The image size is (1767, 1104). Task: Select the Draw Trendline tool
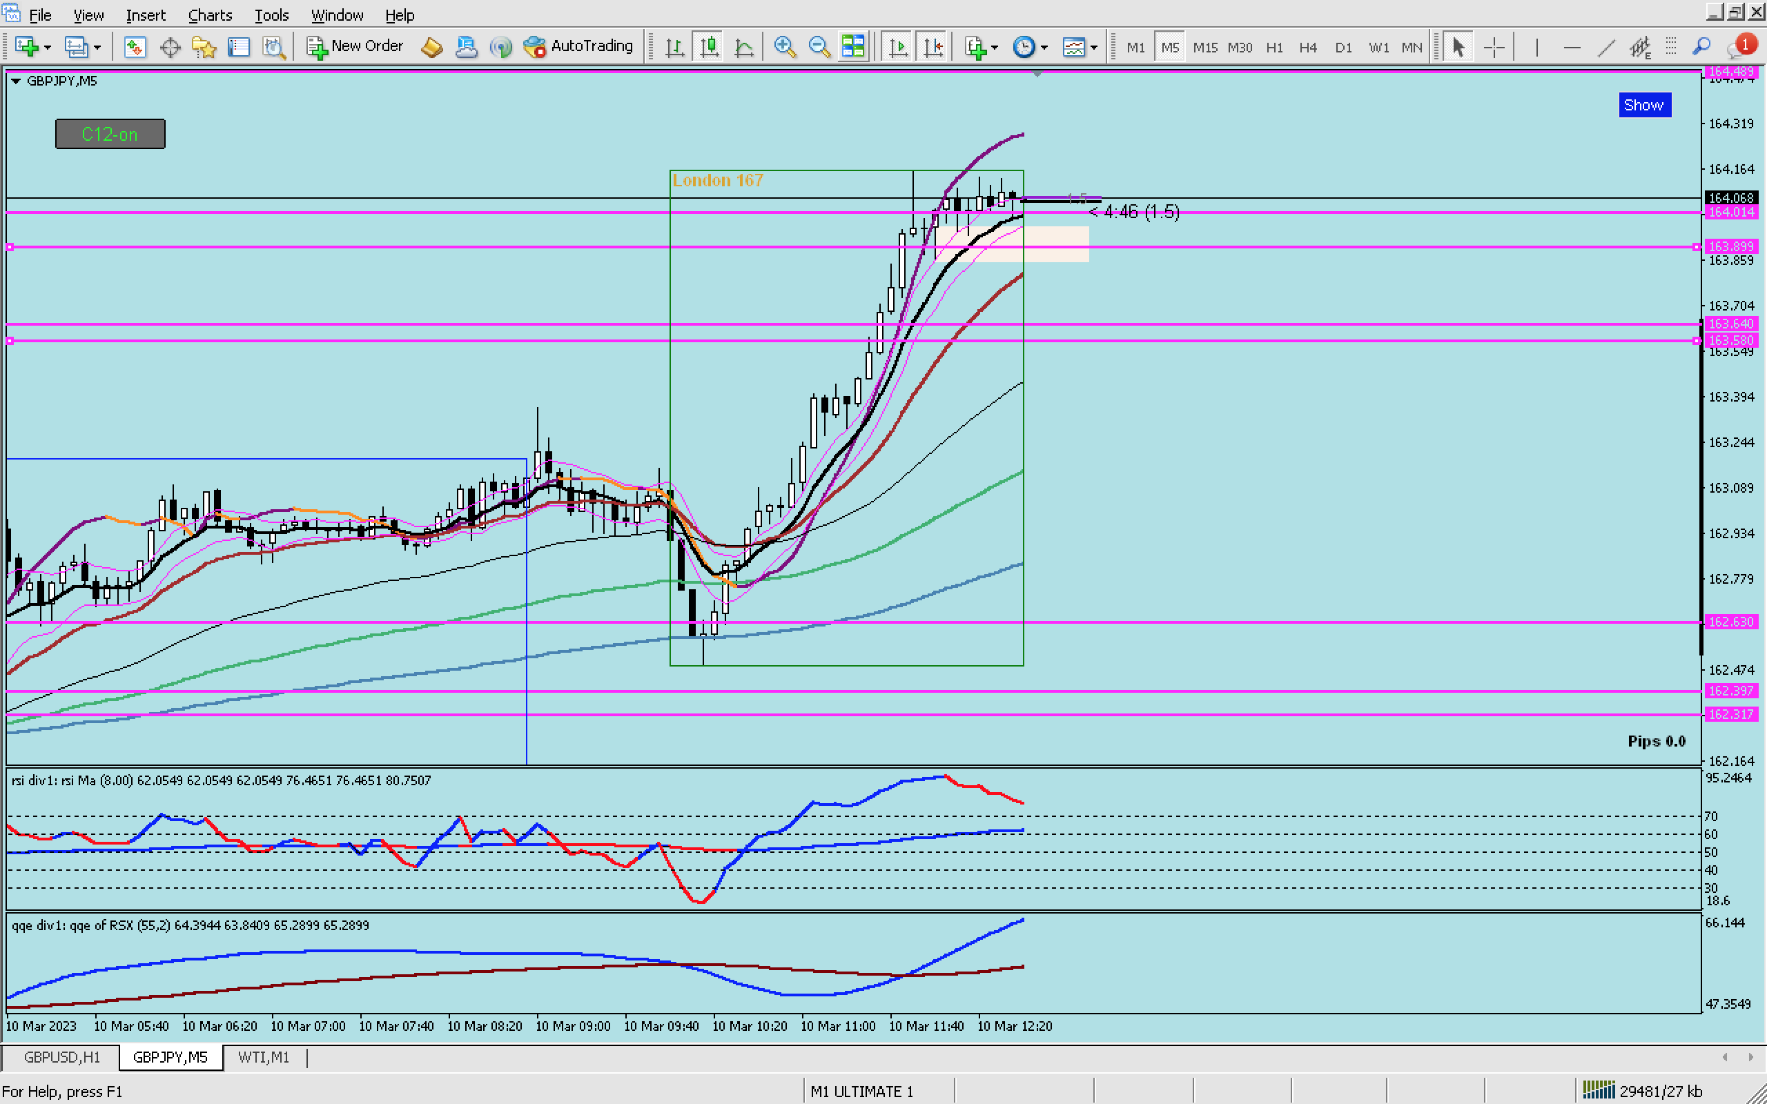click(1605, 48)
